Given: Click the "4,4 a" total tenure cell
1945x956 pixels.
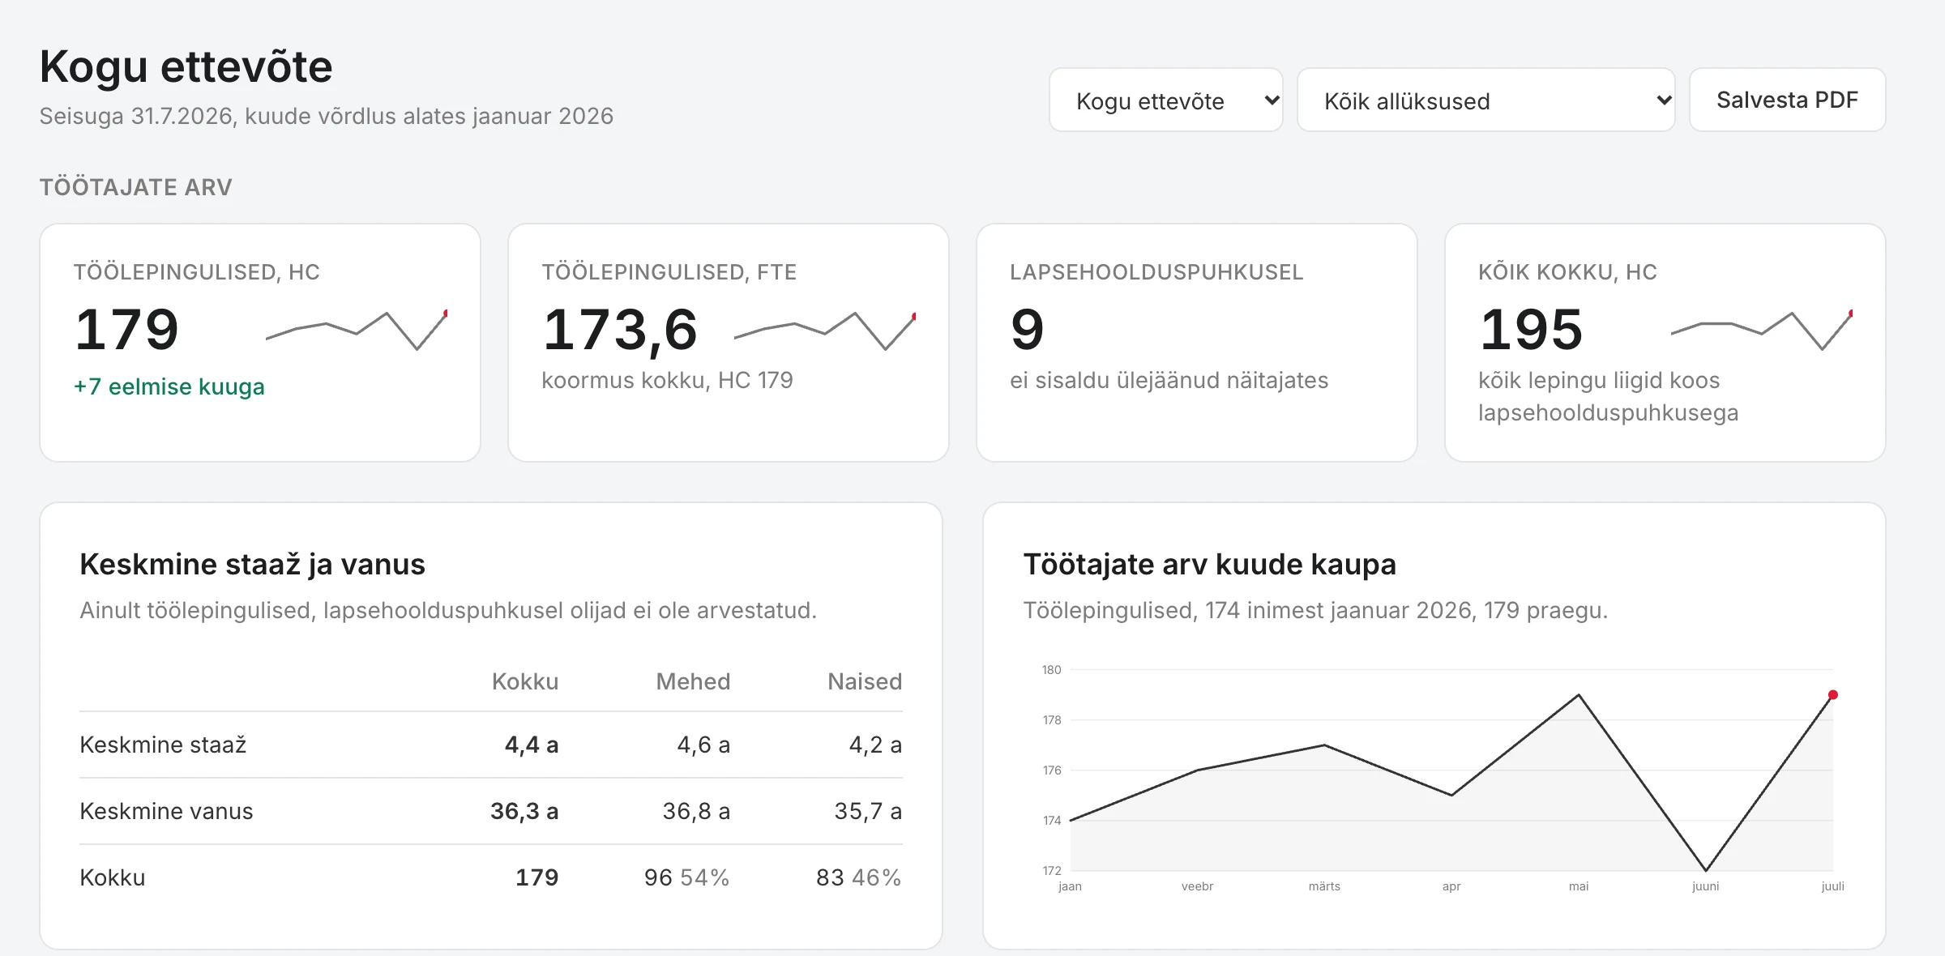Looking at the screenshot, I should (x=532, y=745).
